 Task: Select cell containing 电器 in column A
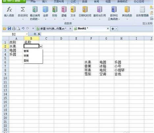pyautogui.click(x=16, y=50)
